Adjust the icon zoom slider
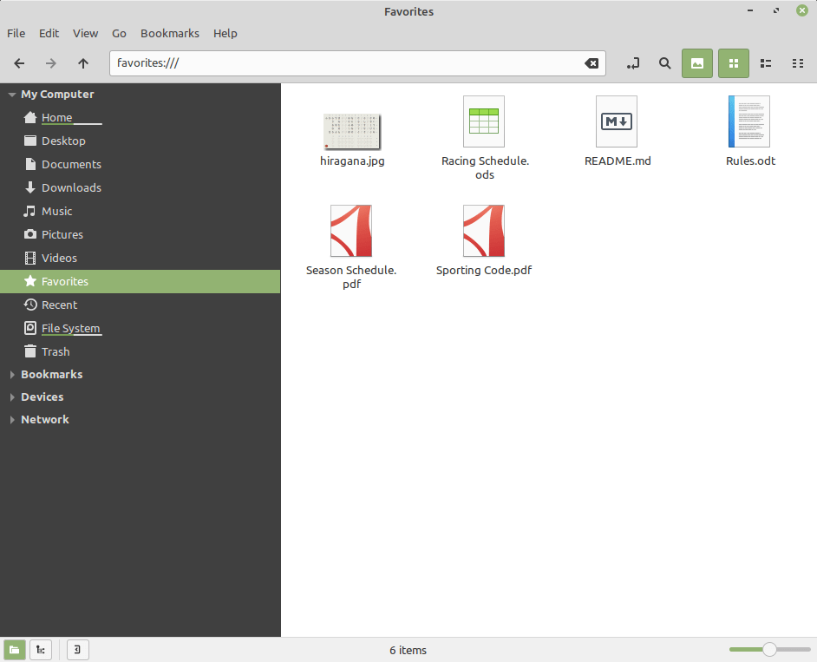 pos(769,650)
